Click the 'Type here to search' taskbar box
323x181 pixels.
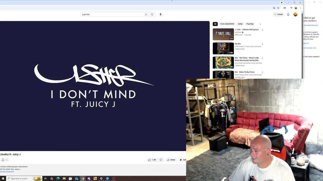24,178
